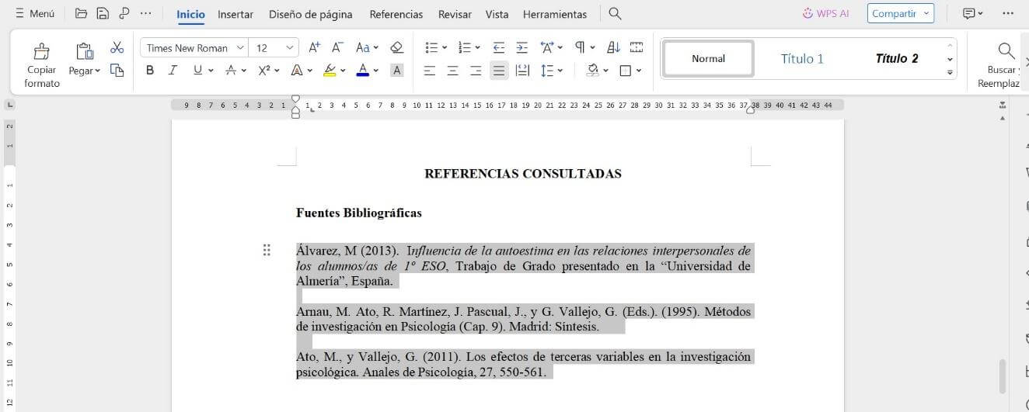
Task: Switch to the Inicio tab
Action: 190,14
